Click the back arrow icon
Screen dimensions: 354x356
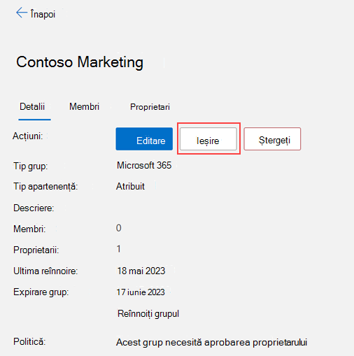(x=22, y=13)
